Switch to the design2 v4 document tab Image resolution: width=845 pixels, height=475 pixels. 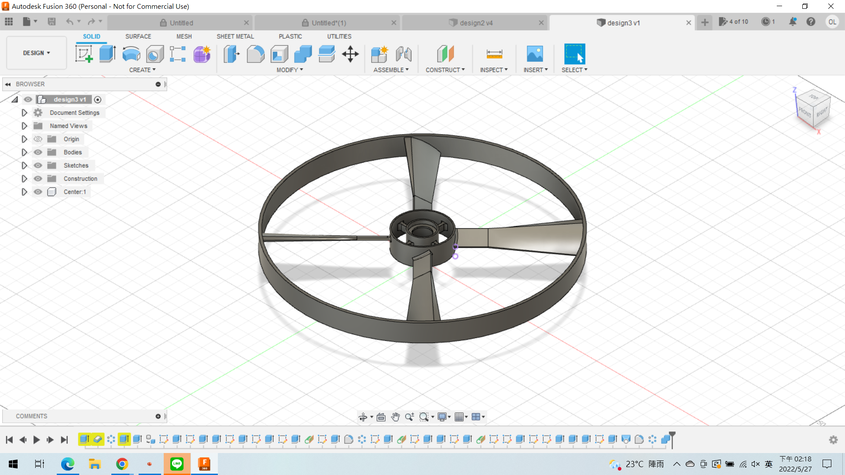click(476, 23)
